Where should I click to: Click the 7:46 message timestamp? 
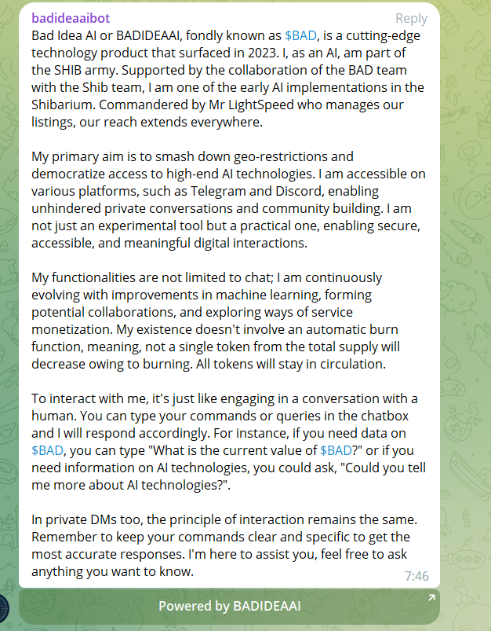pyautogui.click(x=416, y=576)
